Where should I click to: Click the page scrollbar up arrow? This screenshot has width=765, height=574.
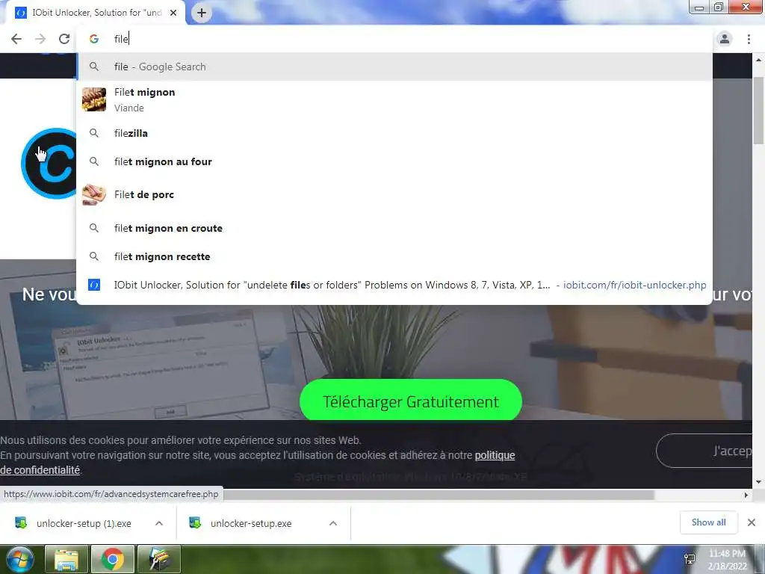click(758, 60)
